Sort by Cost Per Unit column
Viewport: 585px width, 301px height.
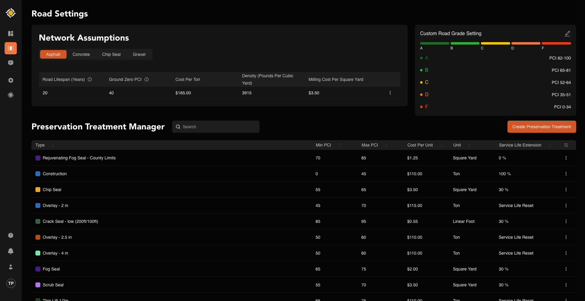coord(441,145)
